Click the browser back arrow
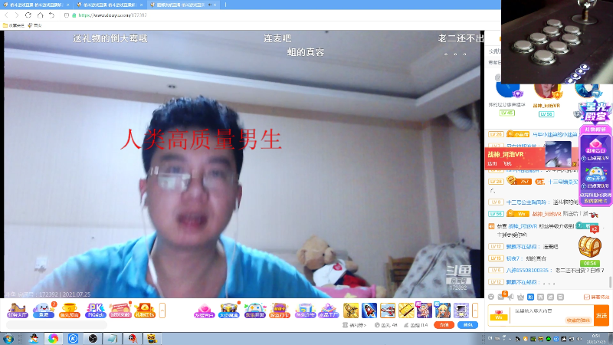613x345 pixels. (x=6, y=15)
